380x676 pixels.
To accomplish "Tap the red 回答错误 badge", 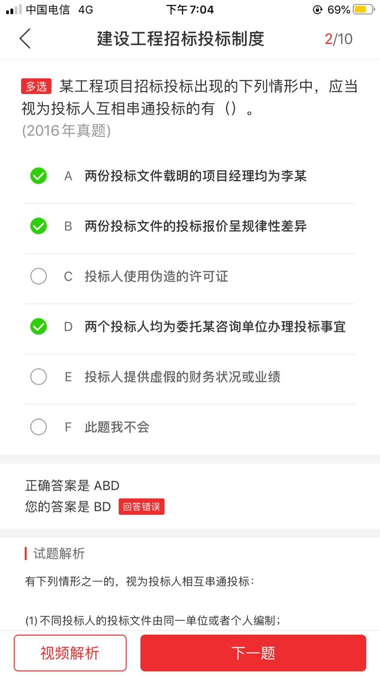I will click(x=141, y=506).
